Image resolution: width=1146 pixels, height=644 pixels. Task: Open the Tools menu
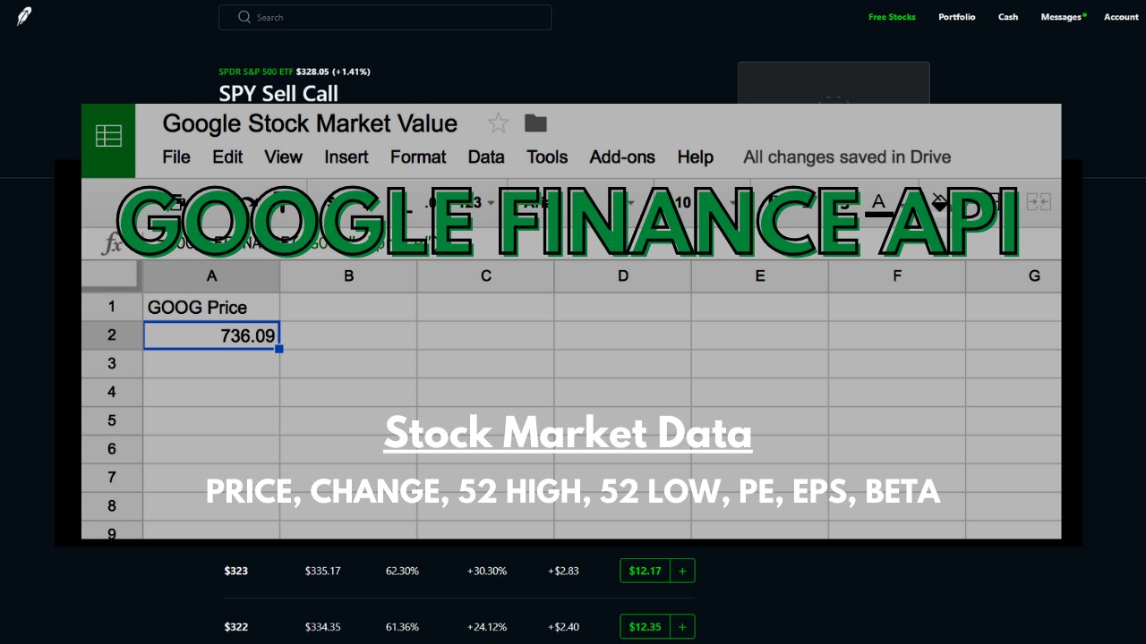pos(547,157)
